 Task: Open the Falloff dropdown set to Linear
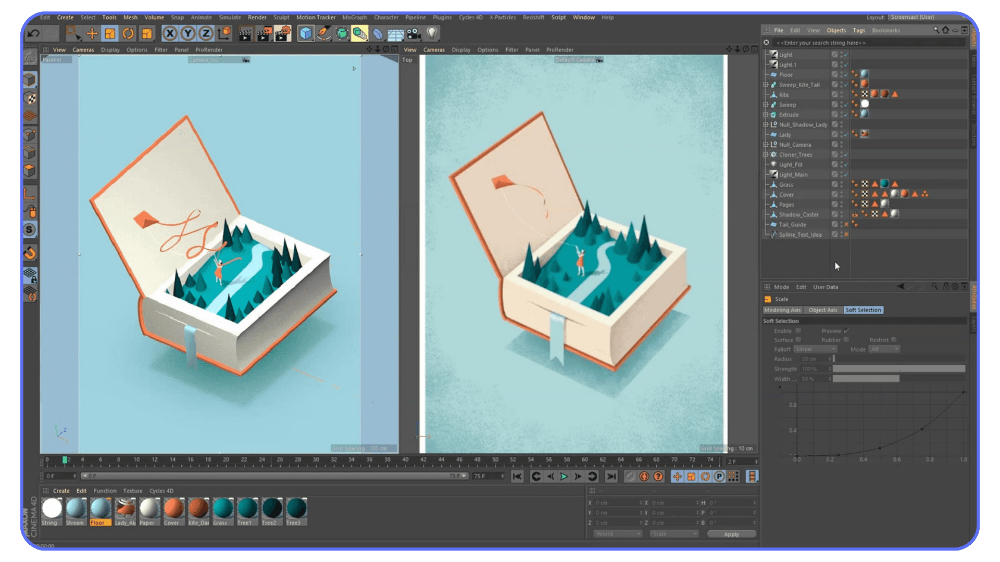click(x=815, y=349)
